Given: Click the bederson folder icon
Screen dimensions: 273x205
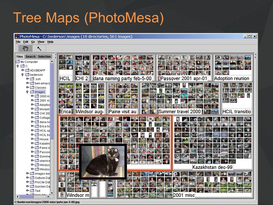Looking at the screenshot, I should click(x=27, y=75).
